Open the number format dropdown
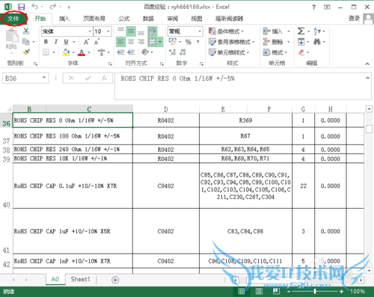The height and width of the screenshot is (297, 374). (200, 31)
